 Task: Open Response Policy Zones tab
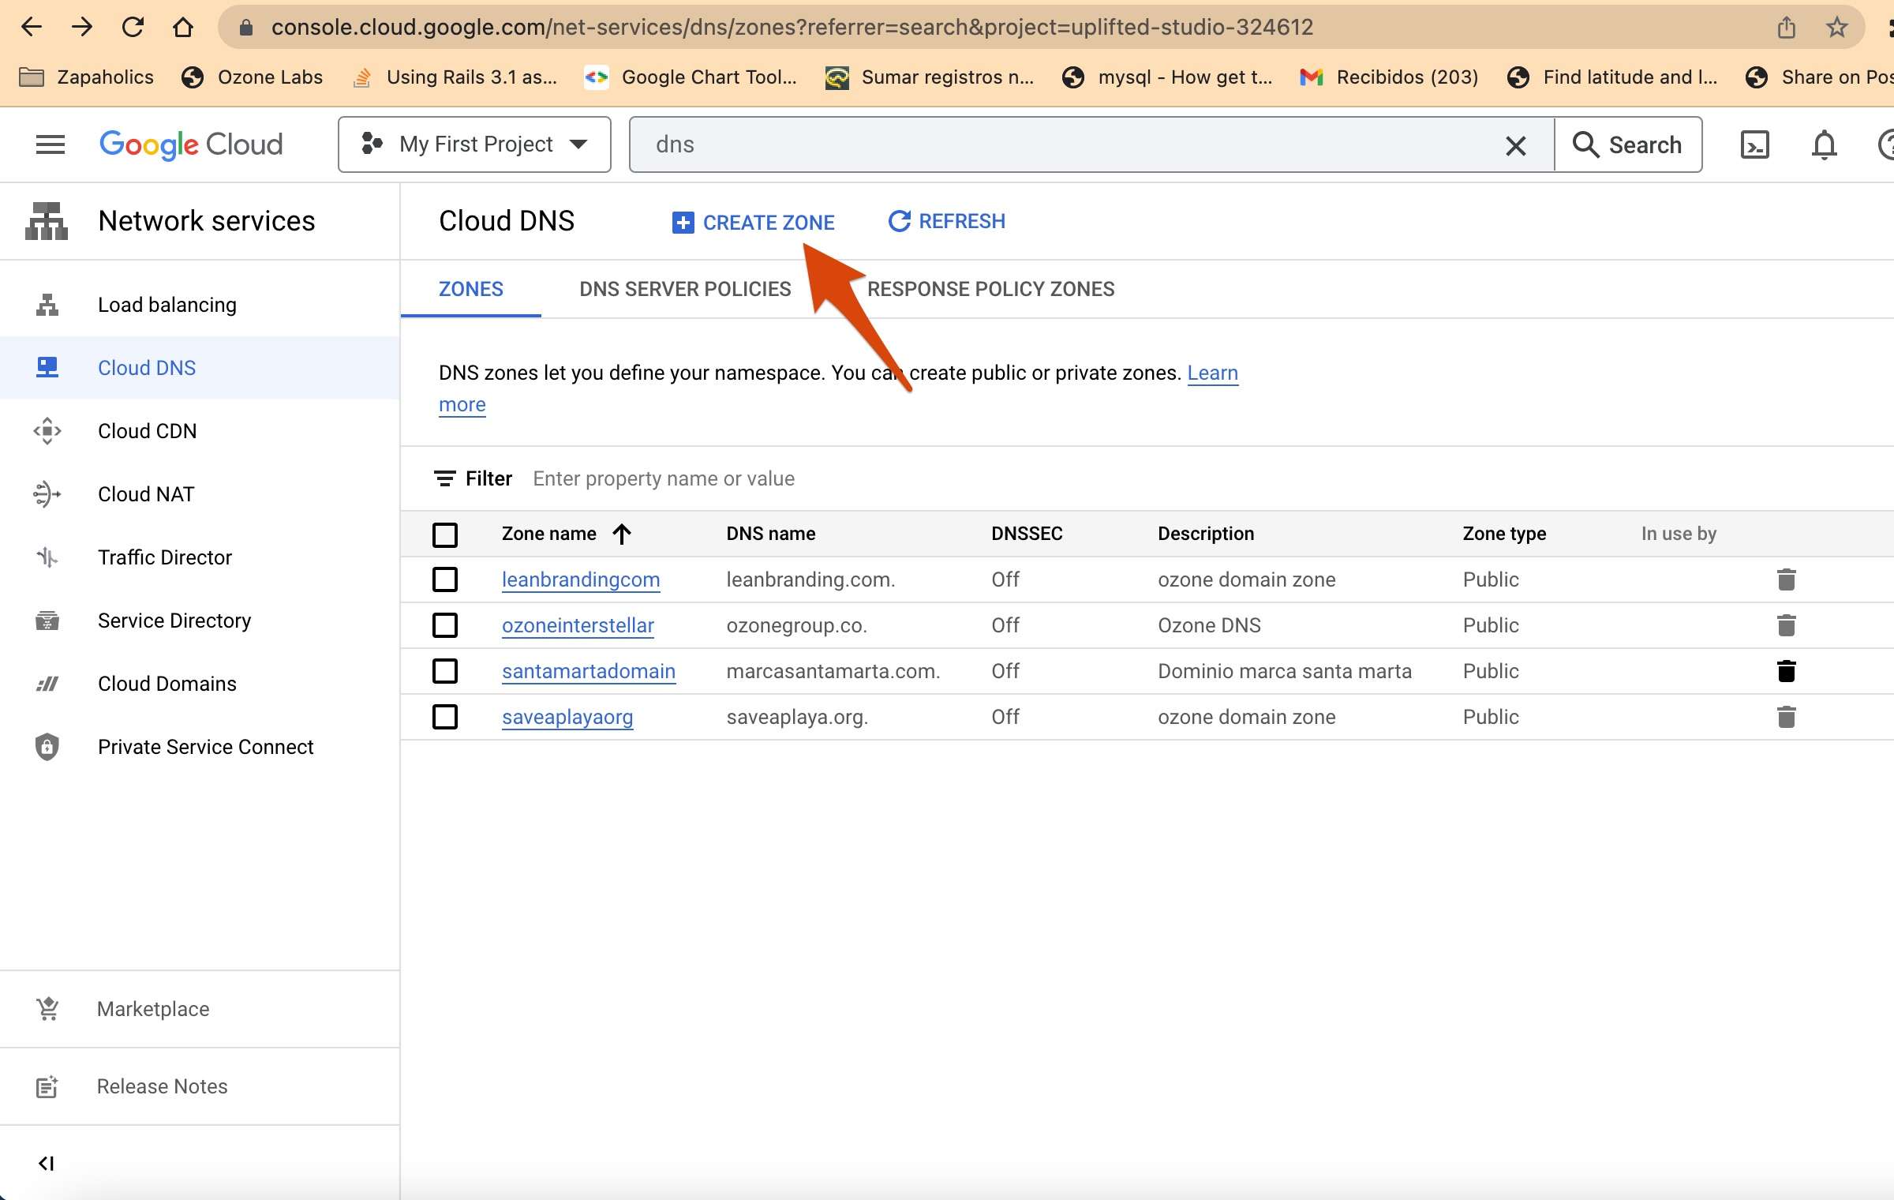[x=990, y=289]
